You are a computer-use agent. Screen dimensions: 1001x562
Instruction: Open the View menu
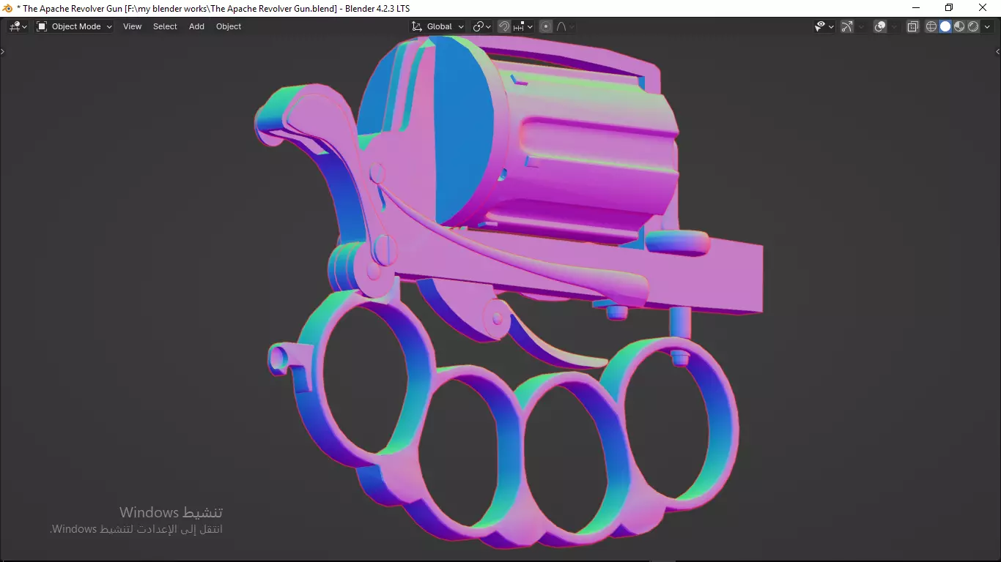[133, 26]
